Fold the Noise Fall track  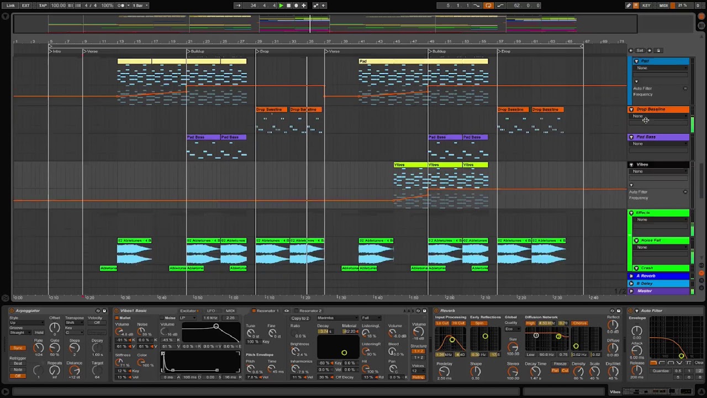click(x=636, y=240)
